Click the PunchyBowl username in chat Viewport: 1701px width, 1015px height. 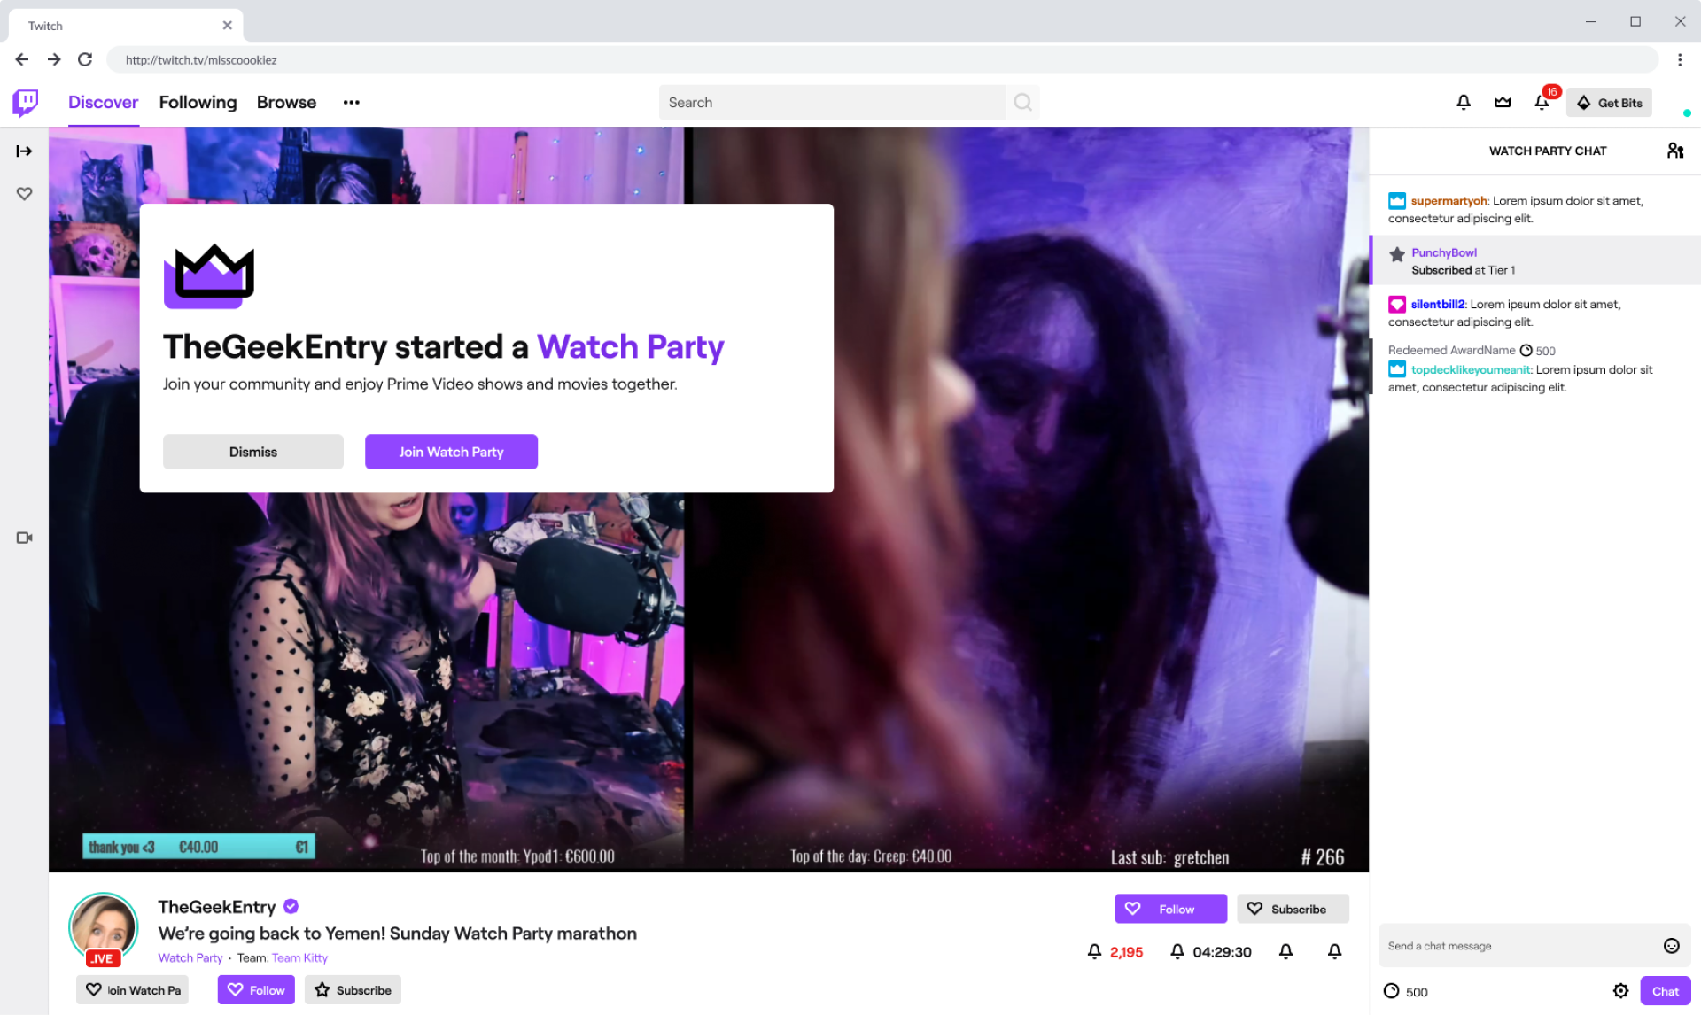1444,252
